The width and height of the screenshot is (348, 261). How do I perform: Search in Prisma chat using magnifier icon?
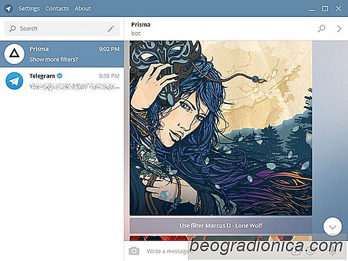click(x=321, y=28)
